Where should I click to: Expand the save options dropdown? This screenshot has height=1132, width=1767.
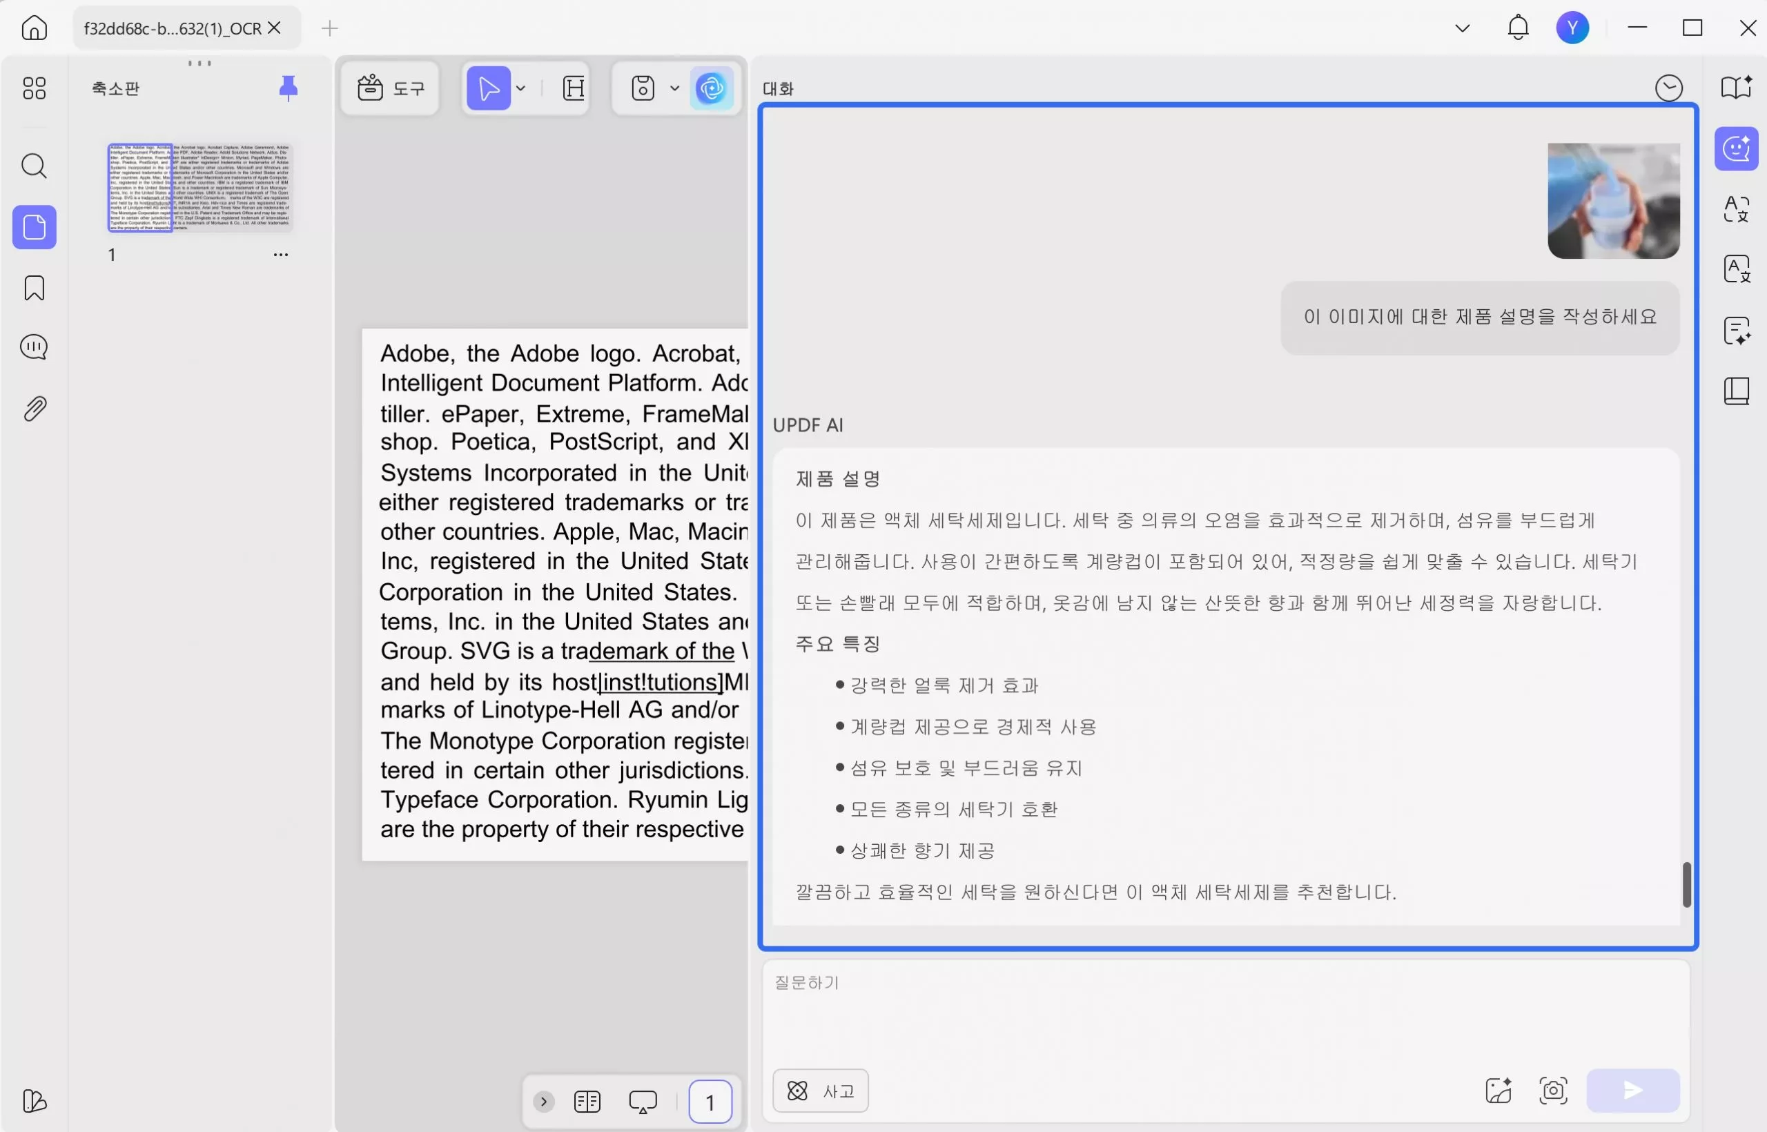click(x=675, y=88)
